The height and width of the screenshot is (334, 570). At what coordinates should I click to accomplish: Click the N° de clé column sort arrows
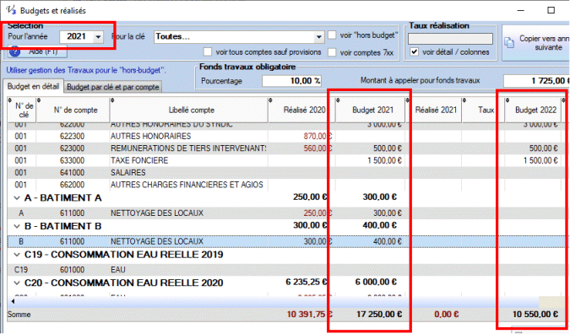click(10, 100)
